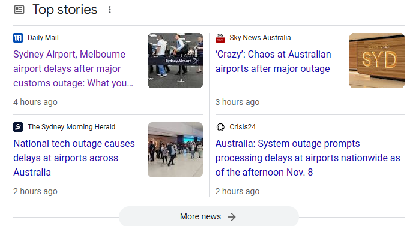Click The Sydney Morning Herald source name

tap(71, 127)
